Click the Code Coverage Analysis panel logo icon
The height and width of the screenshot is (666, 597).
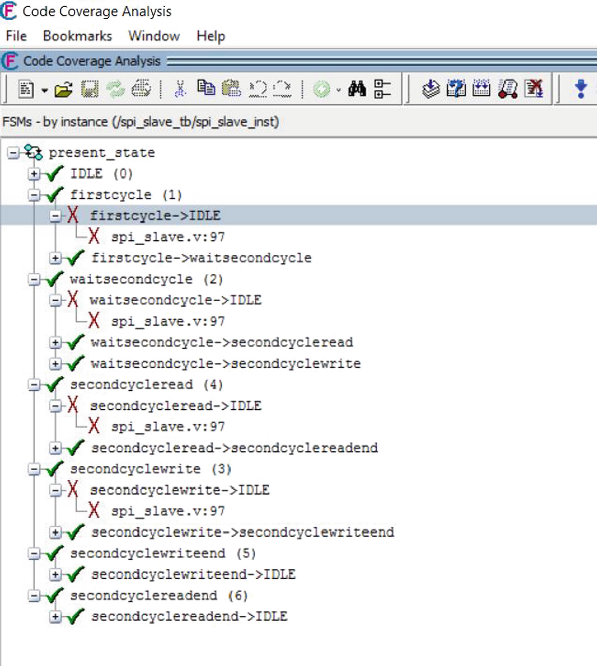point(10,61)
